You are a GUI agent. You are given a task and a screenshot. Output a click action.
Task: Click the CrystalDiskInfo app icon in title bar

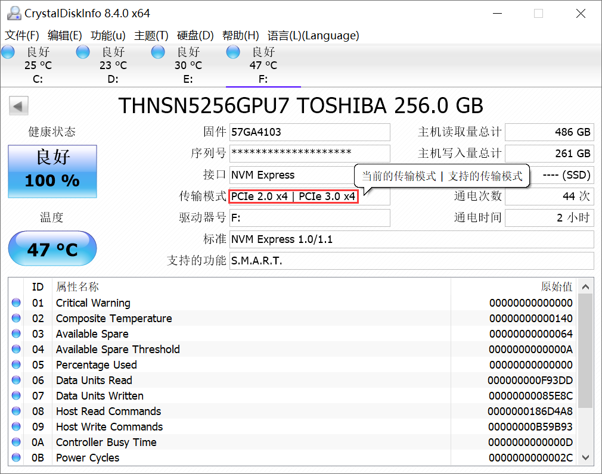pyautogui.click(x=14, y=14)
